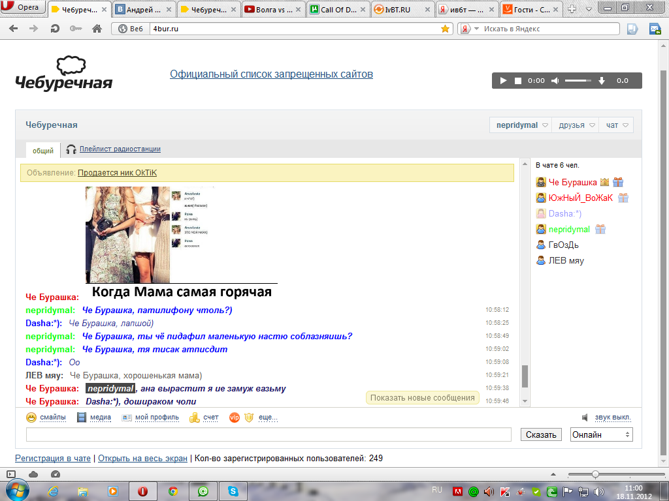Viewport: 669px width, 501px height.
Task: Click the Сказать send button
Action: click(541, 434)
